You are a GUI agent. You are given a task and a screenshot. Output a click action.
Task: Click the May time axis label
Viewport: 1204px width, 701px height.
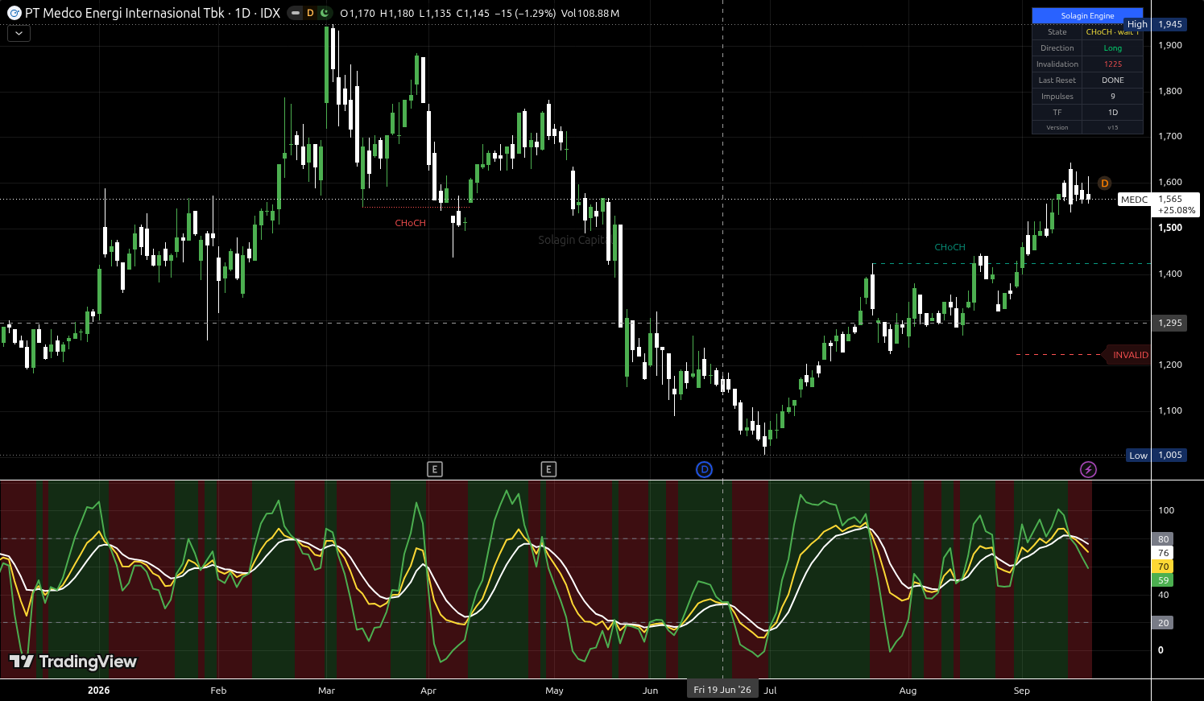pyautogui.click(x=554, y=691)
